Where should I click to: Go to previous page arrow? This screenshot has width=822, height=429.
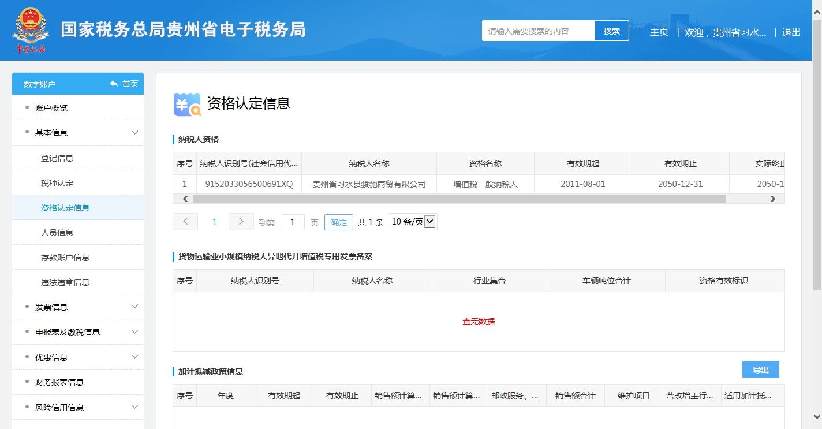185,222
